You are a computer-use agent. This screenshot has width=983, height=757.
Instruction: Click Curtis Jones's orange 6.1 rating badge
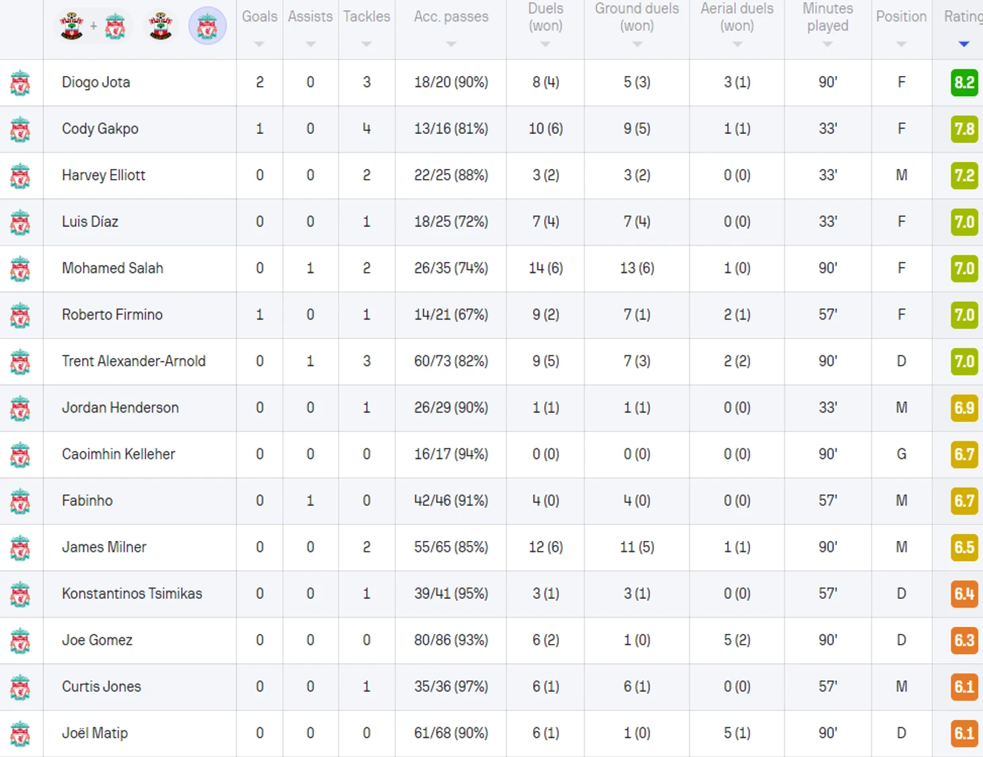click(964, 687)
